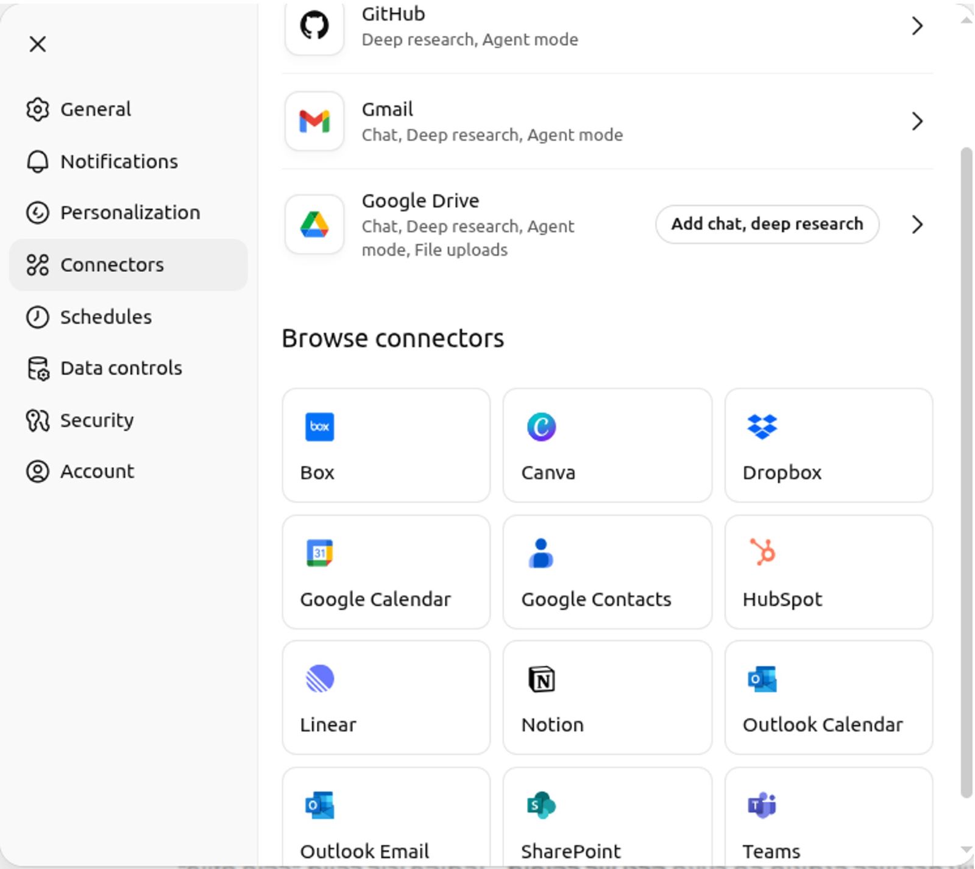The image size is (975, 869).
Task: Switch to the Security tab
Action: pos(128,420)
